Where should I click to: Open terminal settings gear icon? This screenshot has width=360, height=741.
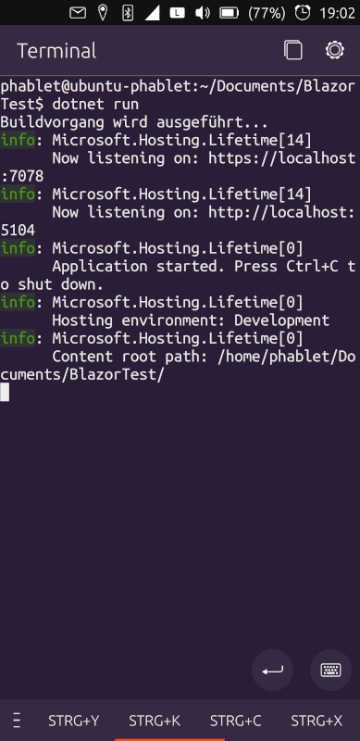[334, 50]
